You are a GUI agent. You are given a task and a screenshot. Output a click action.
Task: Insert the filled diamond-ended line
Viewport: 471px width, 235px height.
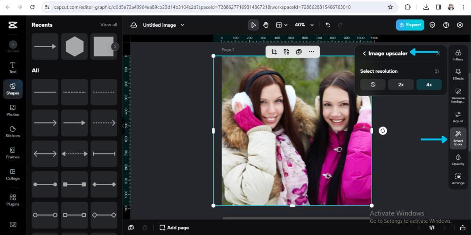pyautogui.click(x=104, y=184)
